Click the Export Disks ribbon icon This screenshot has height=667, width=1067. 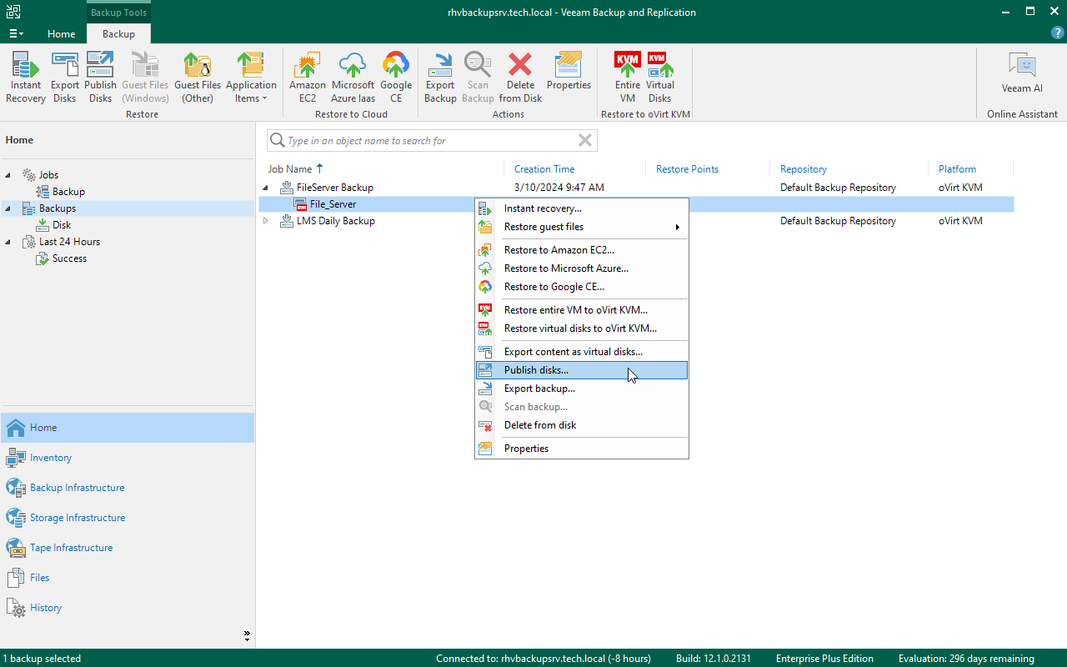tap(65, 78)
